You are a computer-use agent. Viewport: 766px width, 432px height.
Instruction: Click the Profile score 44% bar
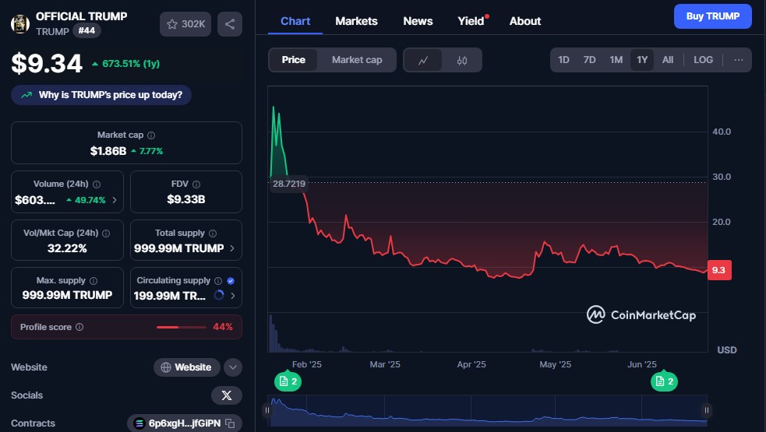click(182, 327)
